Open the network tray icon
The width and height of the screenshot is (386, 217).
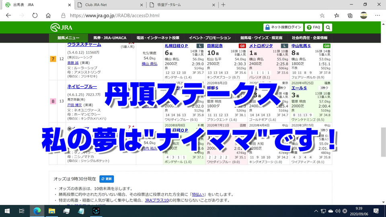(x=323, y=211)
